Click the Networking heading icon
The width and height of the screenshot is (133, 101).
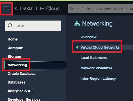point(77,24)
